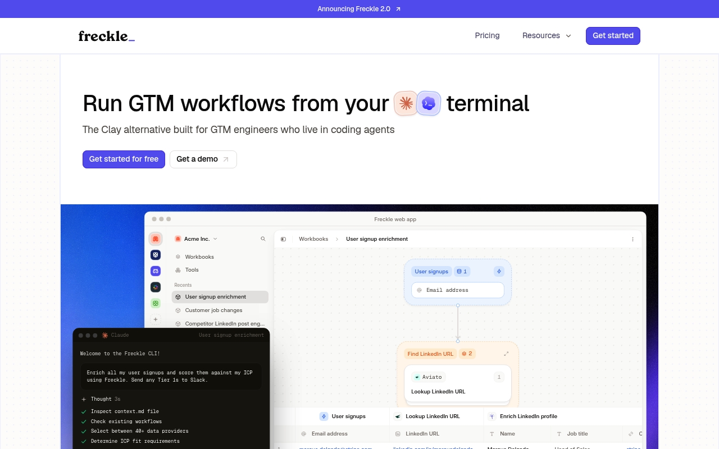Click the Tools icon in sidebar
719x449 pixels.
click(178, 270)
